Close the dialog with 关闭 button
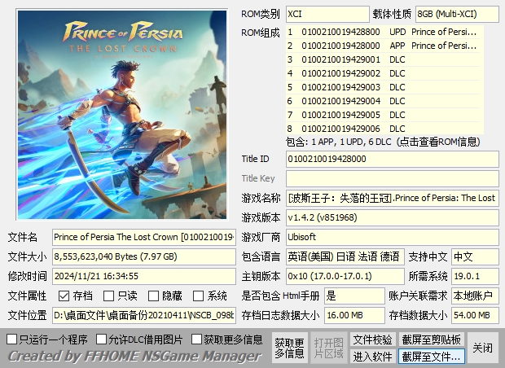Screen dimensions: 505x368 (x=483, y=348)
